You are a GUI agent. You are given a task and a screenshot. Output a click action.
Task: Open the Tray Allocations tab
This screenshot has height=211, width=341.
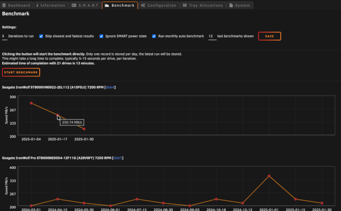[x=203, y=5]
